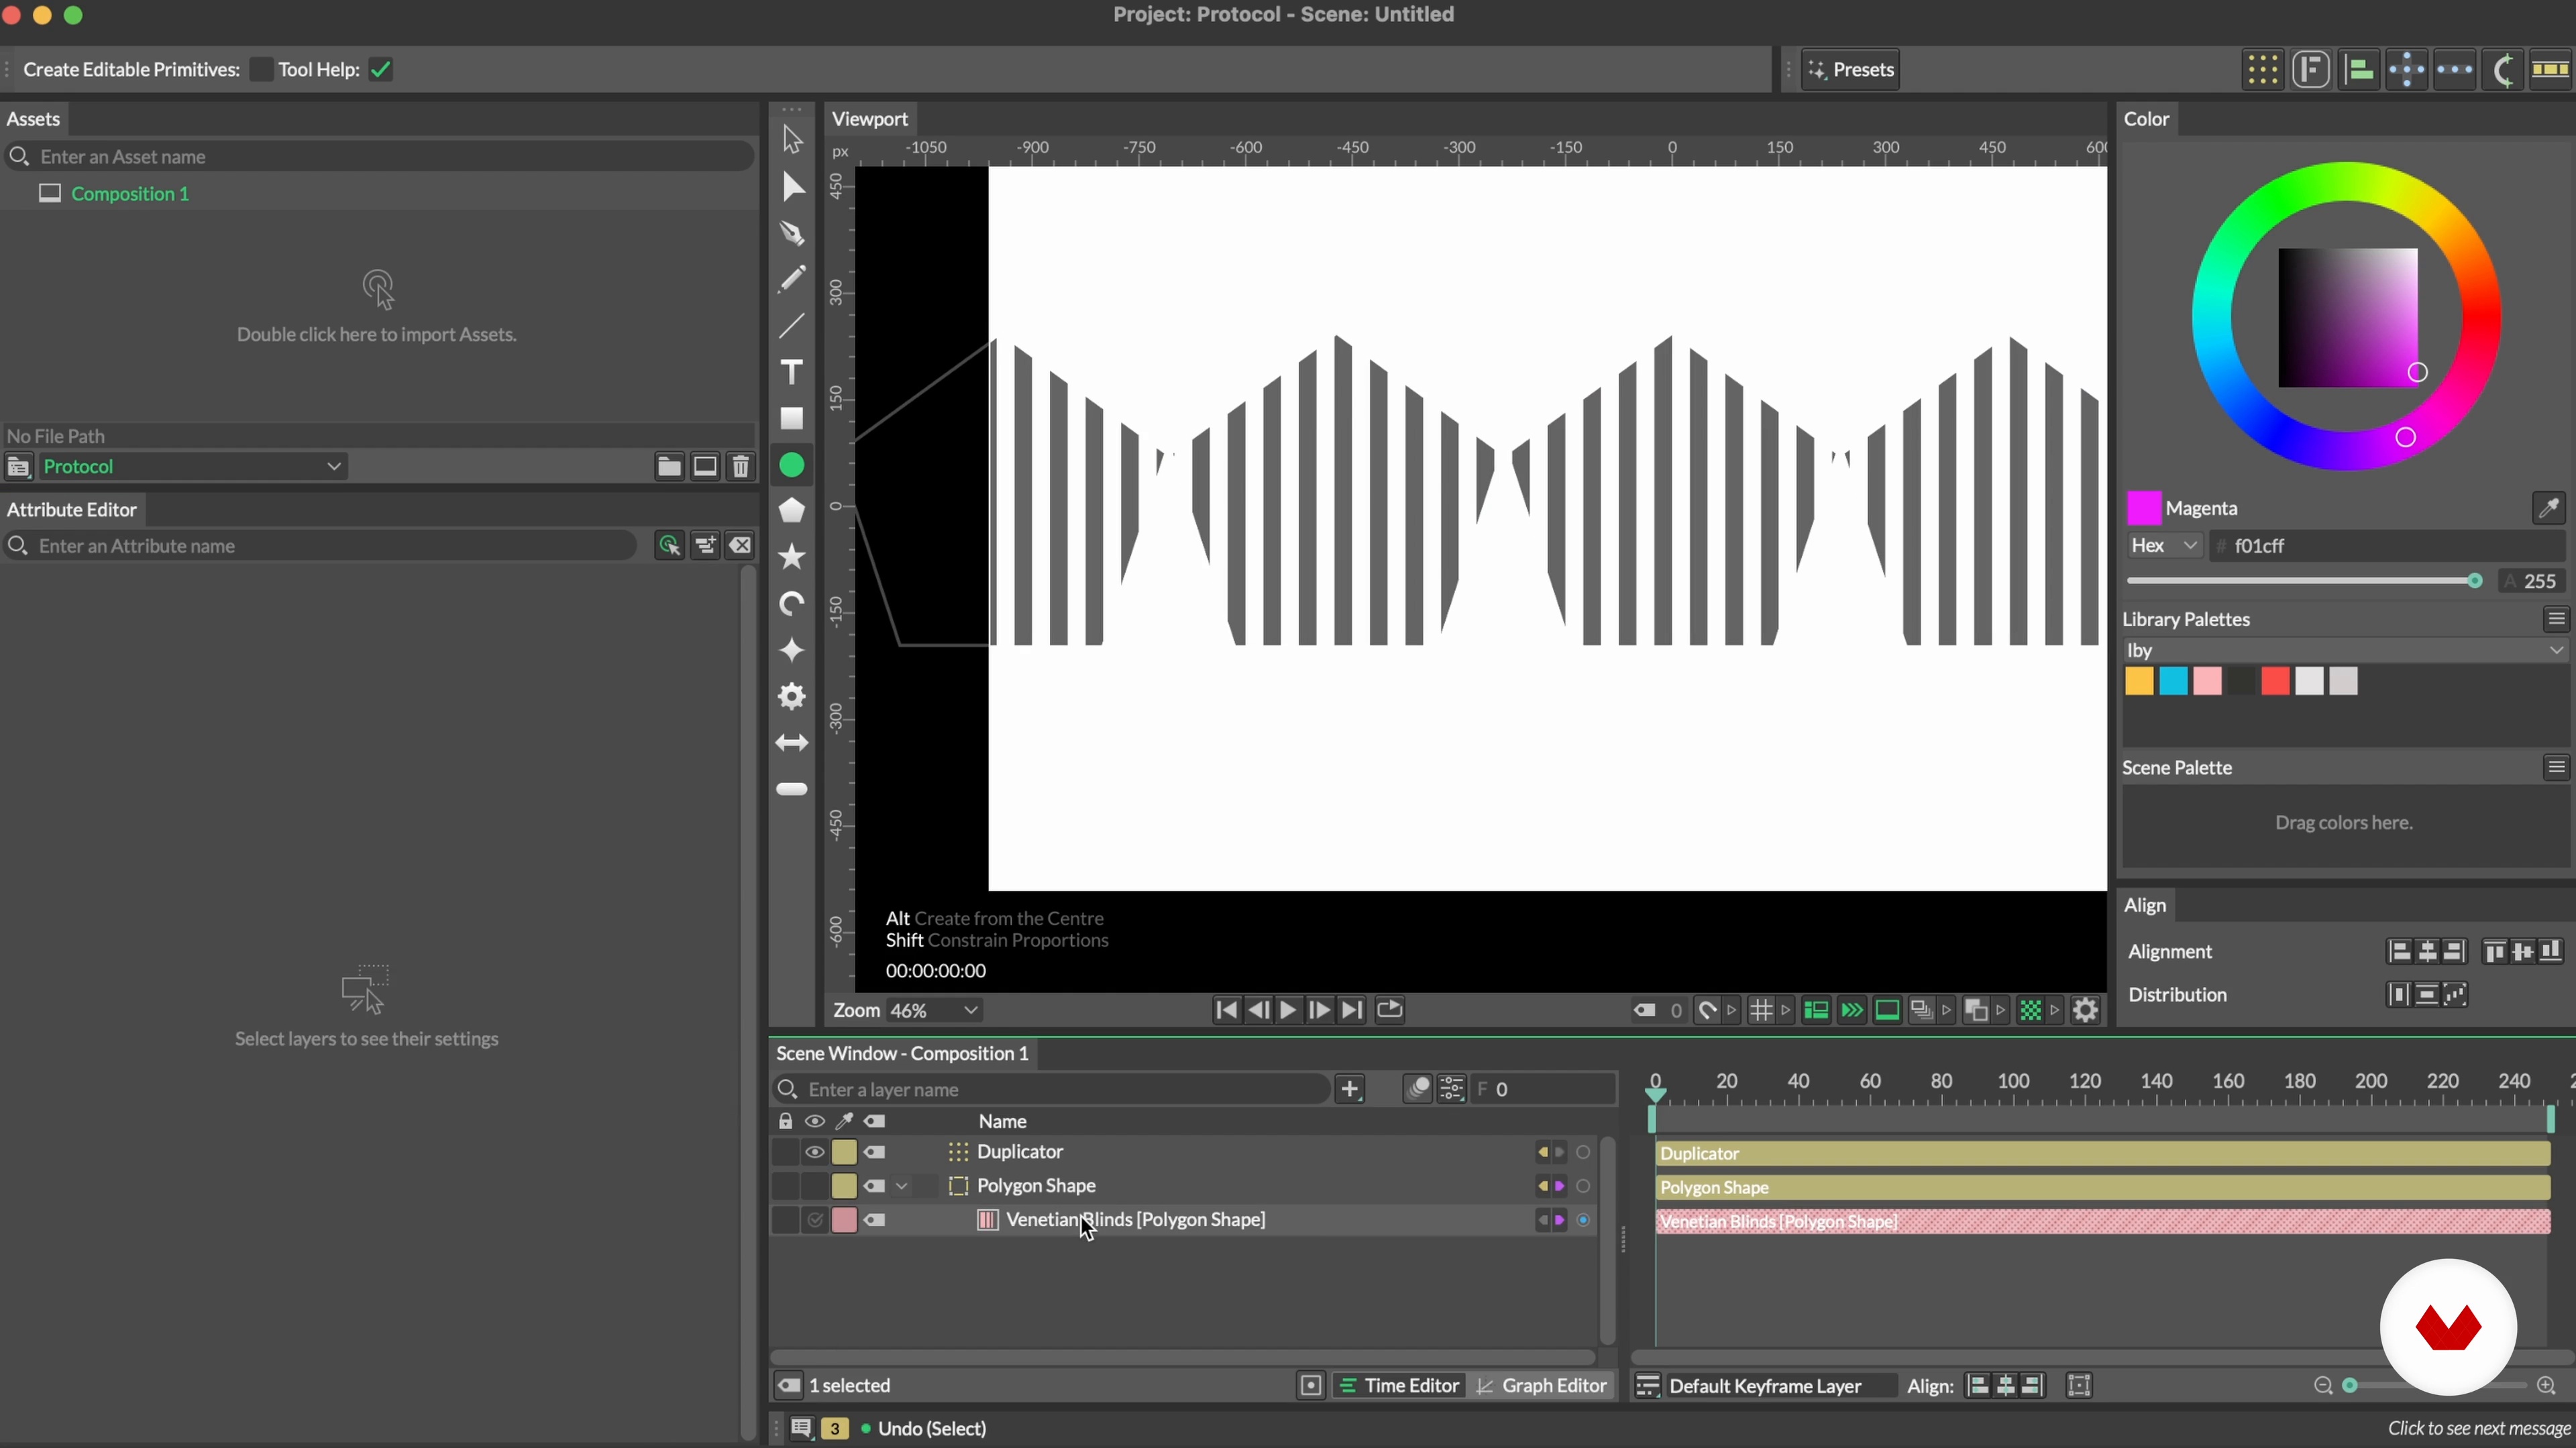Select the Star tool

click(x=792, y=556)
